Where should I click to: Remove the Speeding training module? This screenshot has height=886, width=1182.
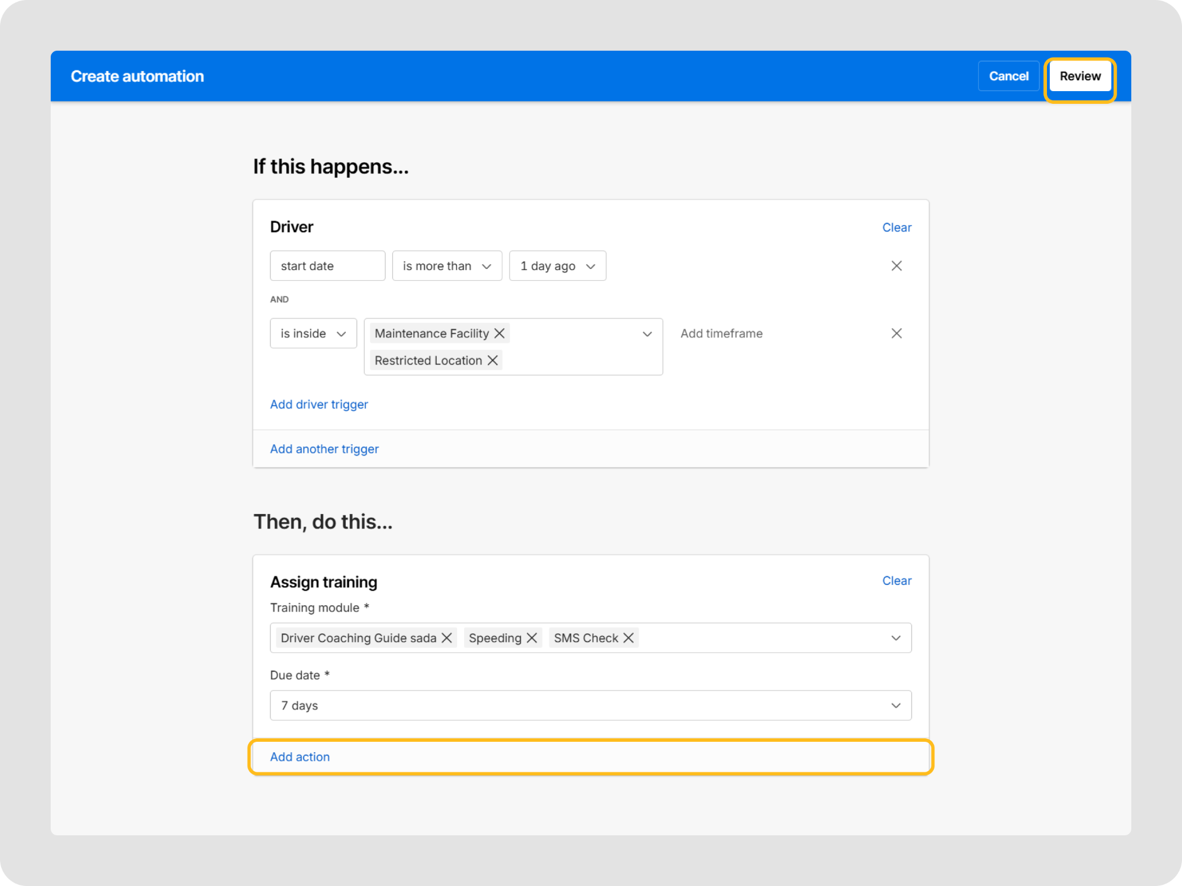tap(532, 638)
